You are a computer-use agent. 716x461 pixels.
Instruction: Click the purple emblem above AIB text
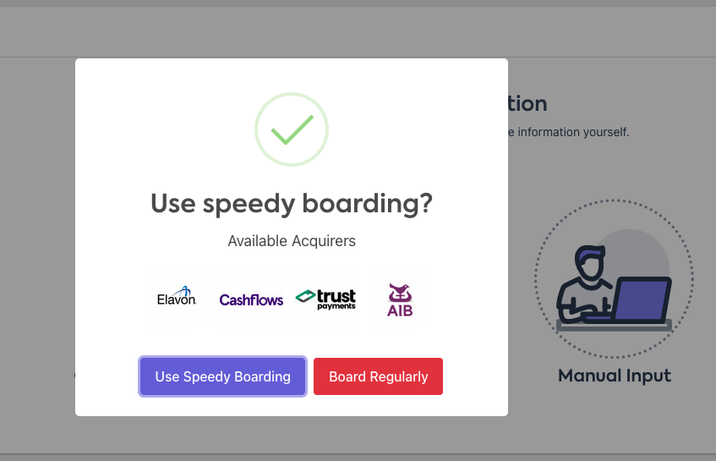tap(400, 292)
